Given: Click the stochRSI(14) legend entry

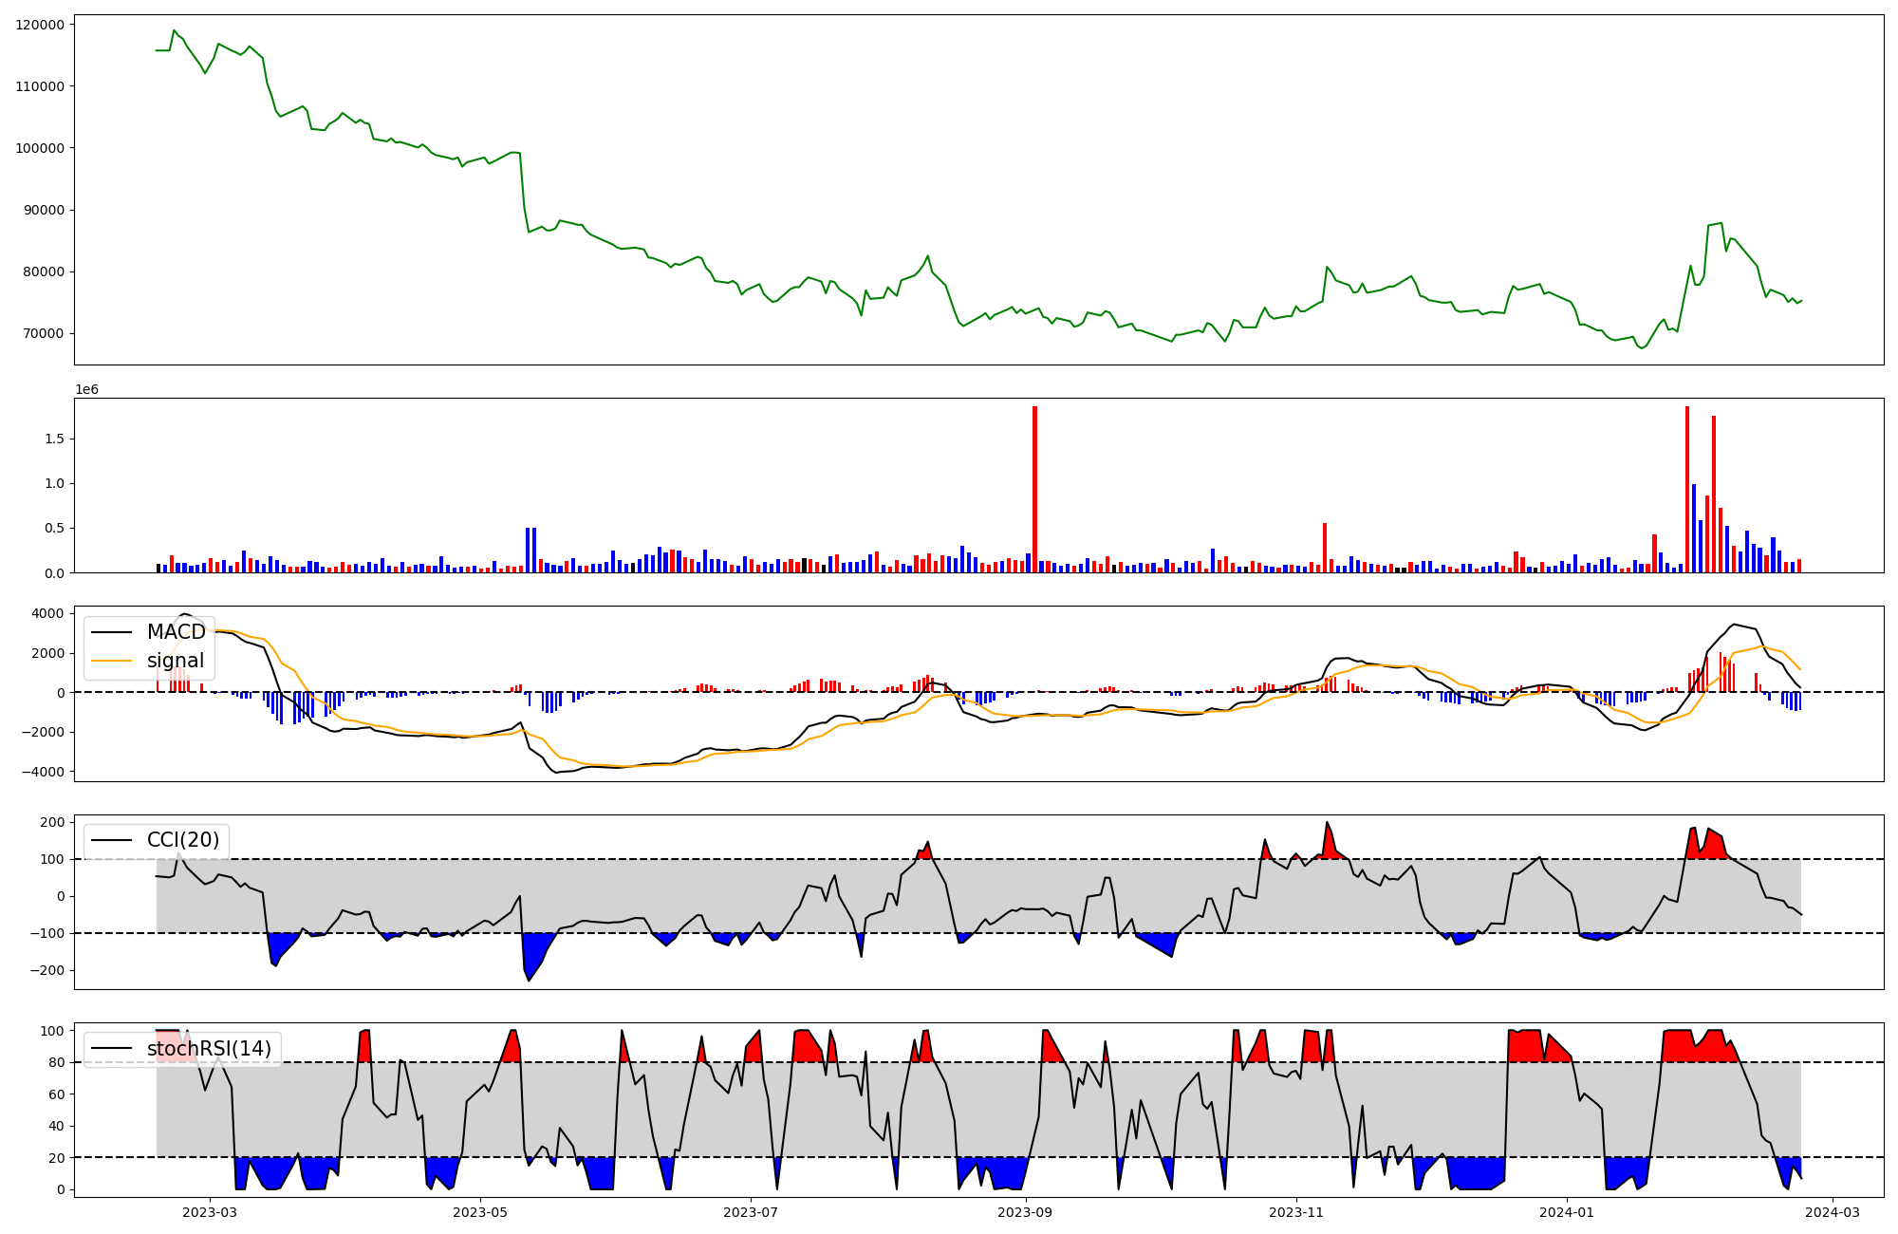Looking at the screenshot, I should 209,1049.
